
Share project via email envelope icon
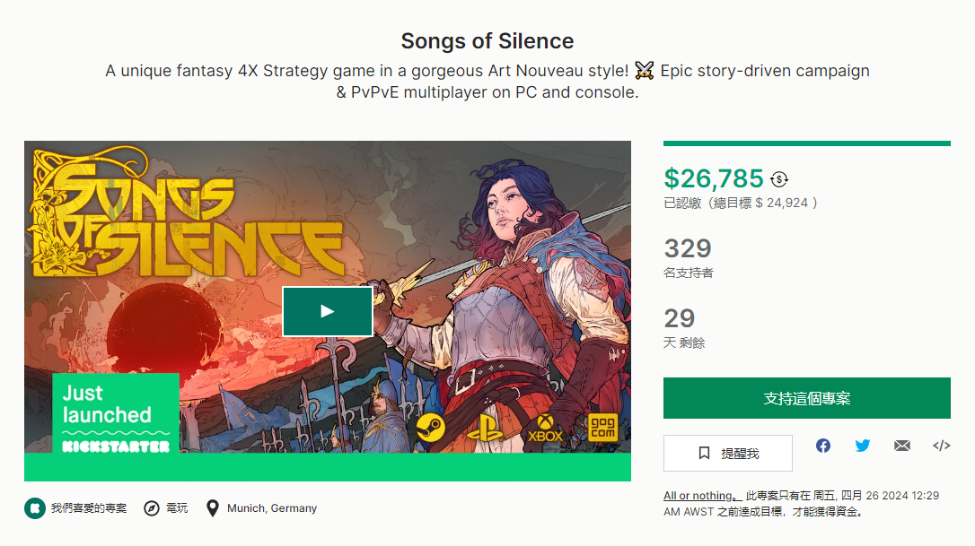tap(902, 446)
